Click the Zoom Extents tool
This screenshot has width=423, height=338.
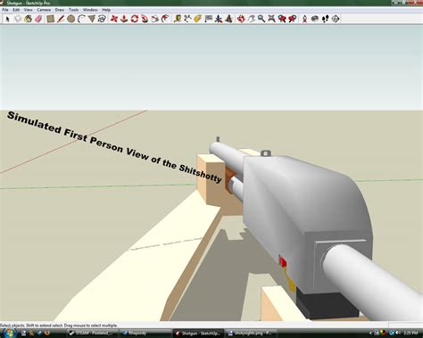(271, 19)
